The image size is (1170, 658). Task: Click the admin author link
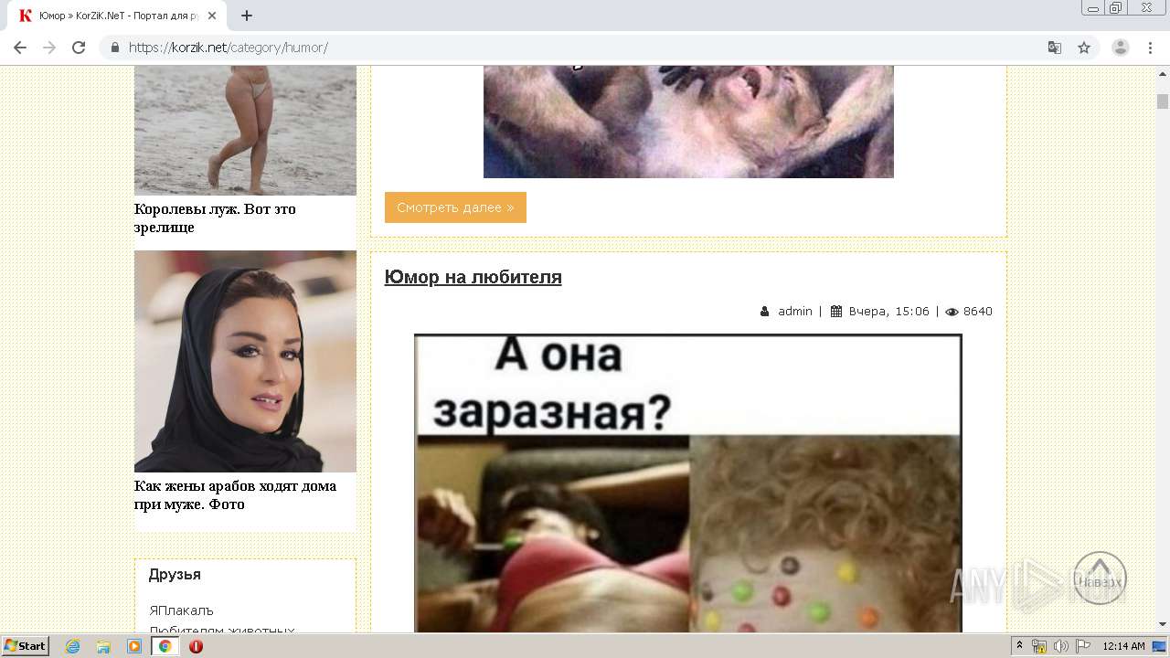(x=795, y=312)
